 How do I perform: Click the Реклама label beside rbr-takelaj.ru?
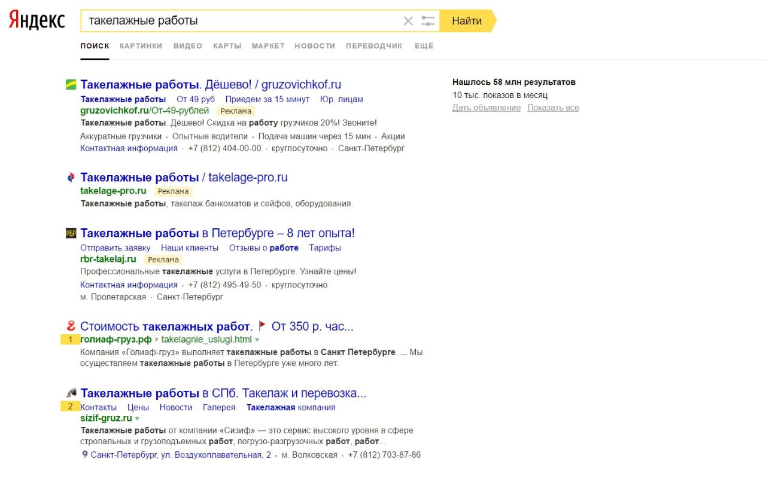tap(163, 260)
